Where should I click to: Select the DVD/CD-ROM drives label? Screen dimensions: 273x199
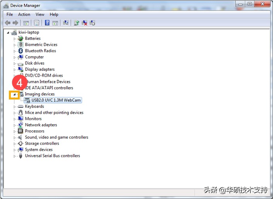click(x=44, y=75)
